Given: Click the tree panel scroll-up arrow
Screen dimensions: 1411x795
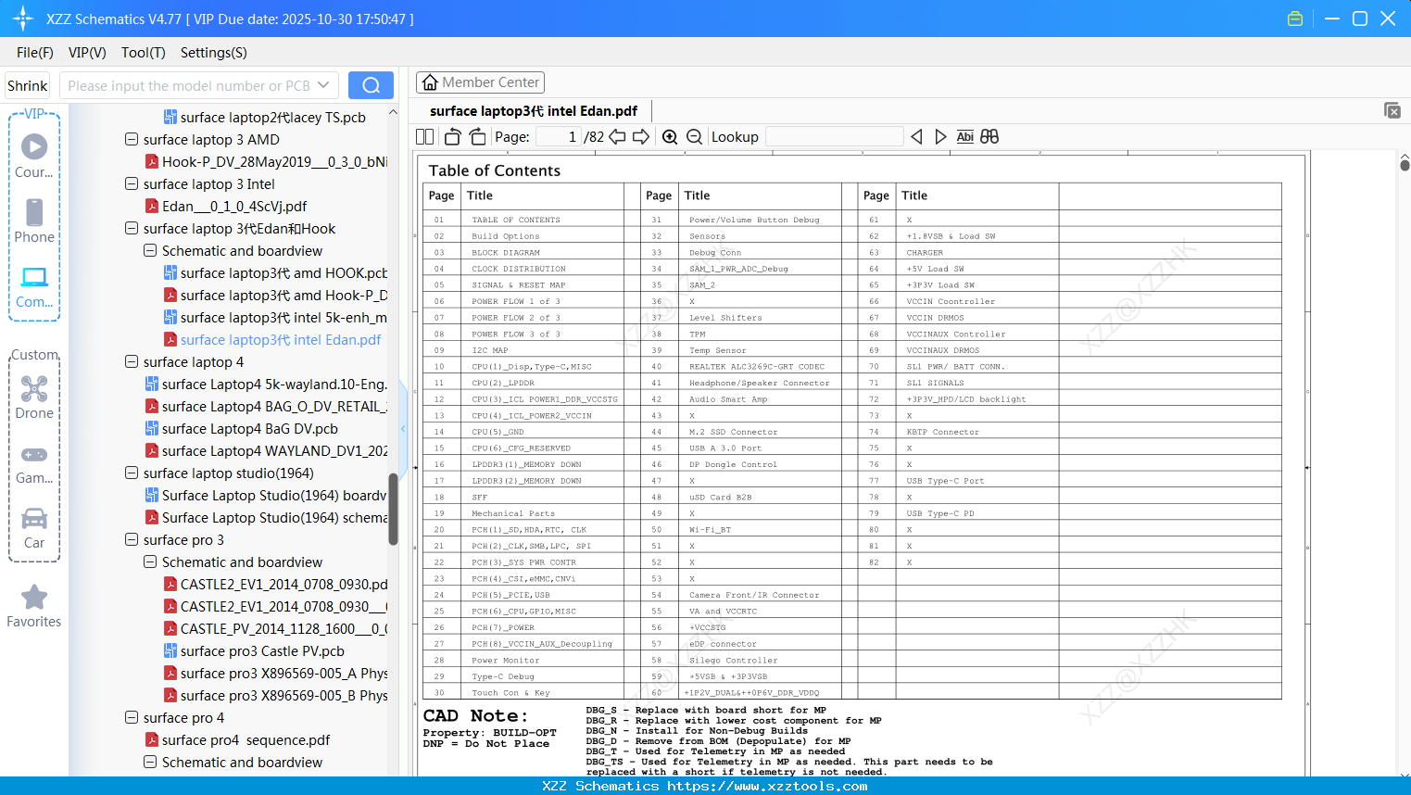Looking at the screenshot, I should pos(393,112).
